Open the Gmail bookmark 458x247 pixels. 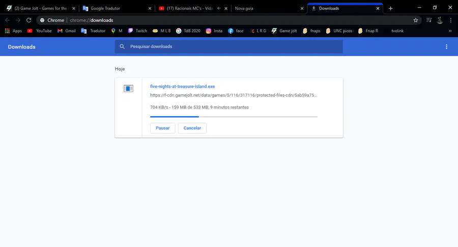pyautogui.click(x=67, y=31)
